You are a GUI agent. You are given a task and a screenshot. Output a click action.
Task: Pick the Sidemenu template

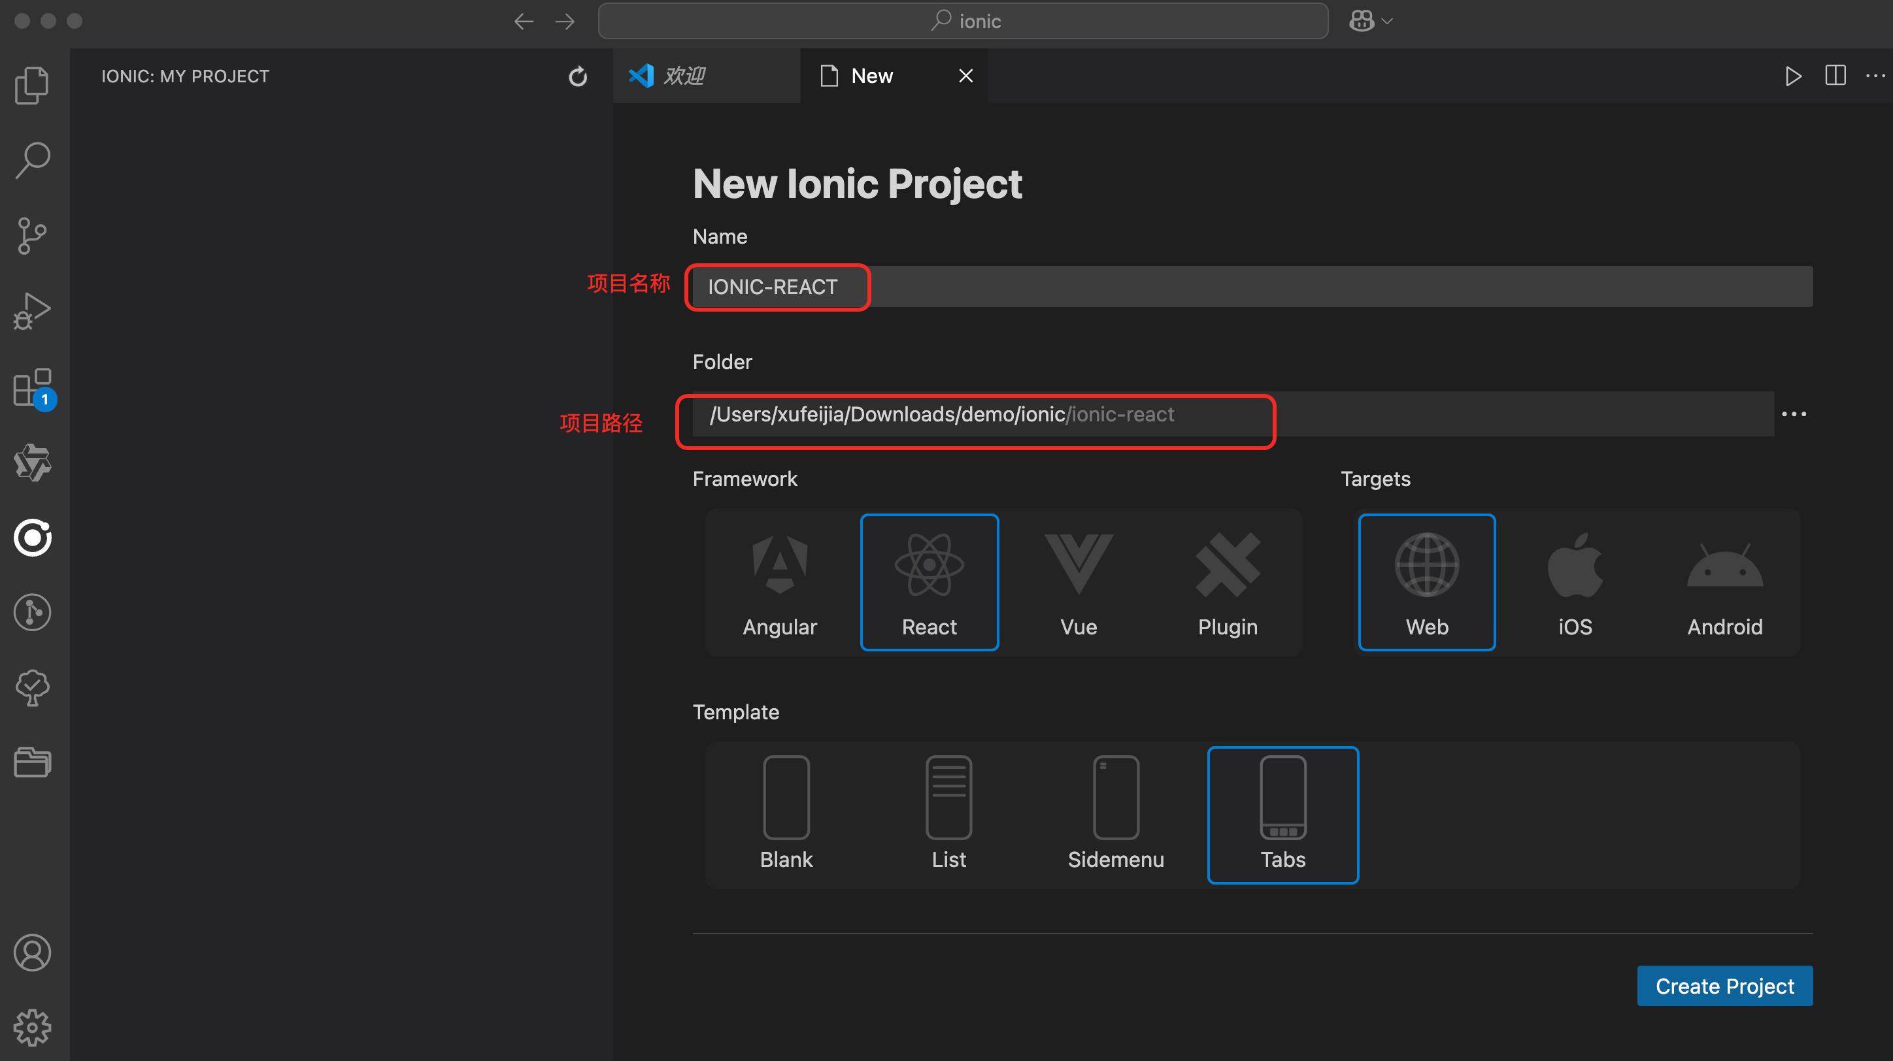point(1116,814)
